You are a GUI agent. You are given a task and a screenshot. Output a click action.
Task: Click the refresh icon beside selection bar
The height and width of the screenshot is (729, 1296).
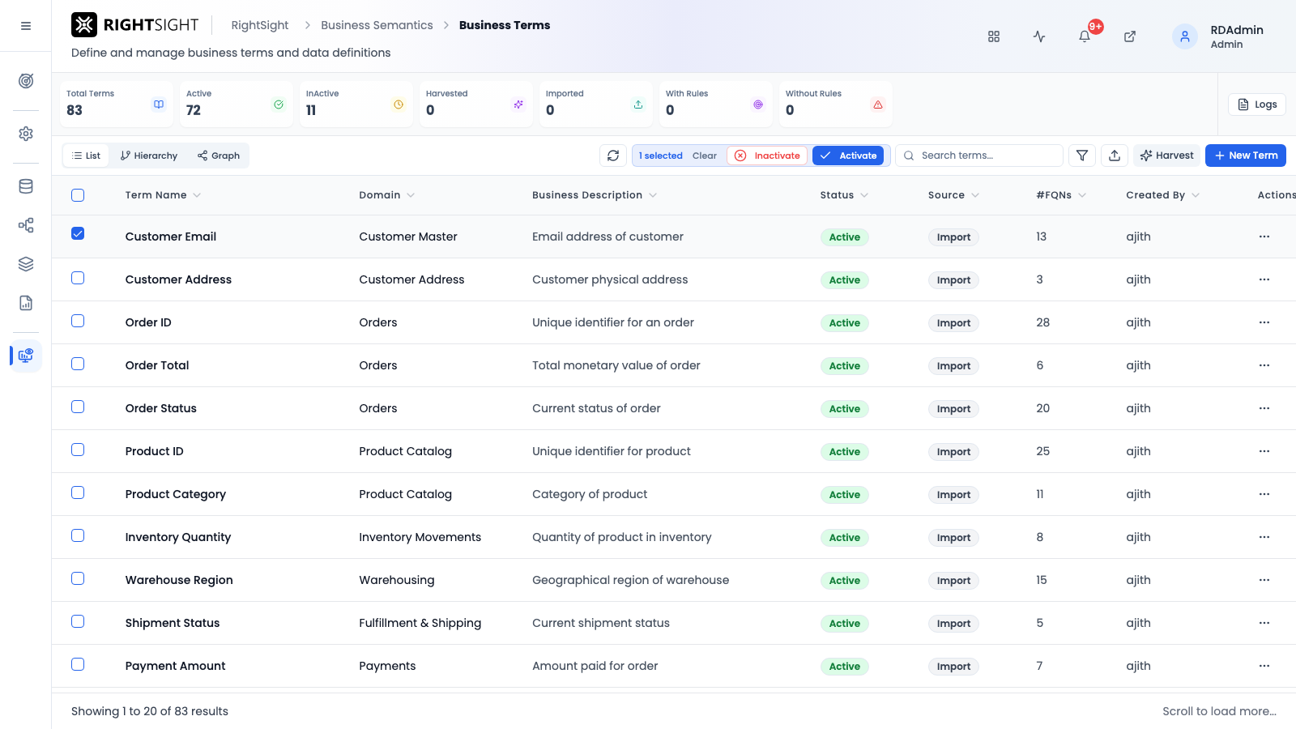[613, 156]
